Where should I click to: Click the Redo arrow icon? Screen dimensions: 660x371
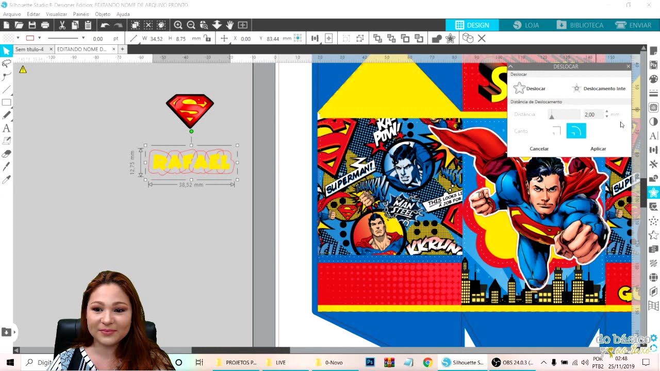(118, 25)
